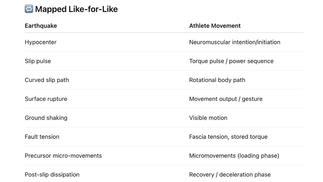
Task: Select the "Visible motion" cell
Action: [x=208, y=118]
